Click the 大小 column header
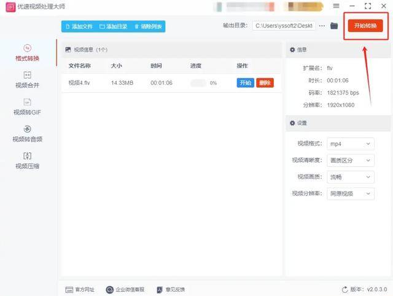The height and width of the screenshot is (296, 393). pos(116,66)
